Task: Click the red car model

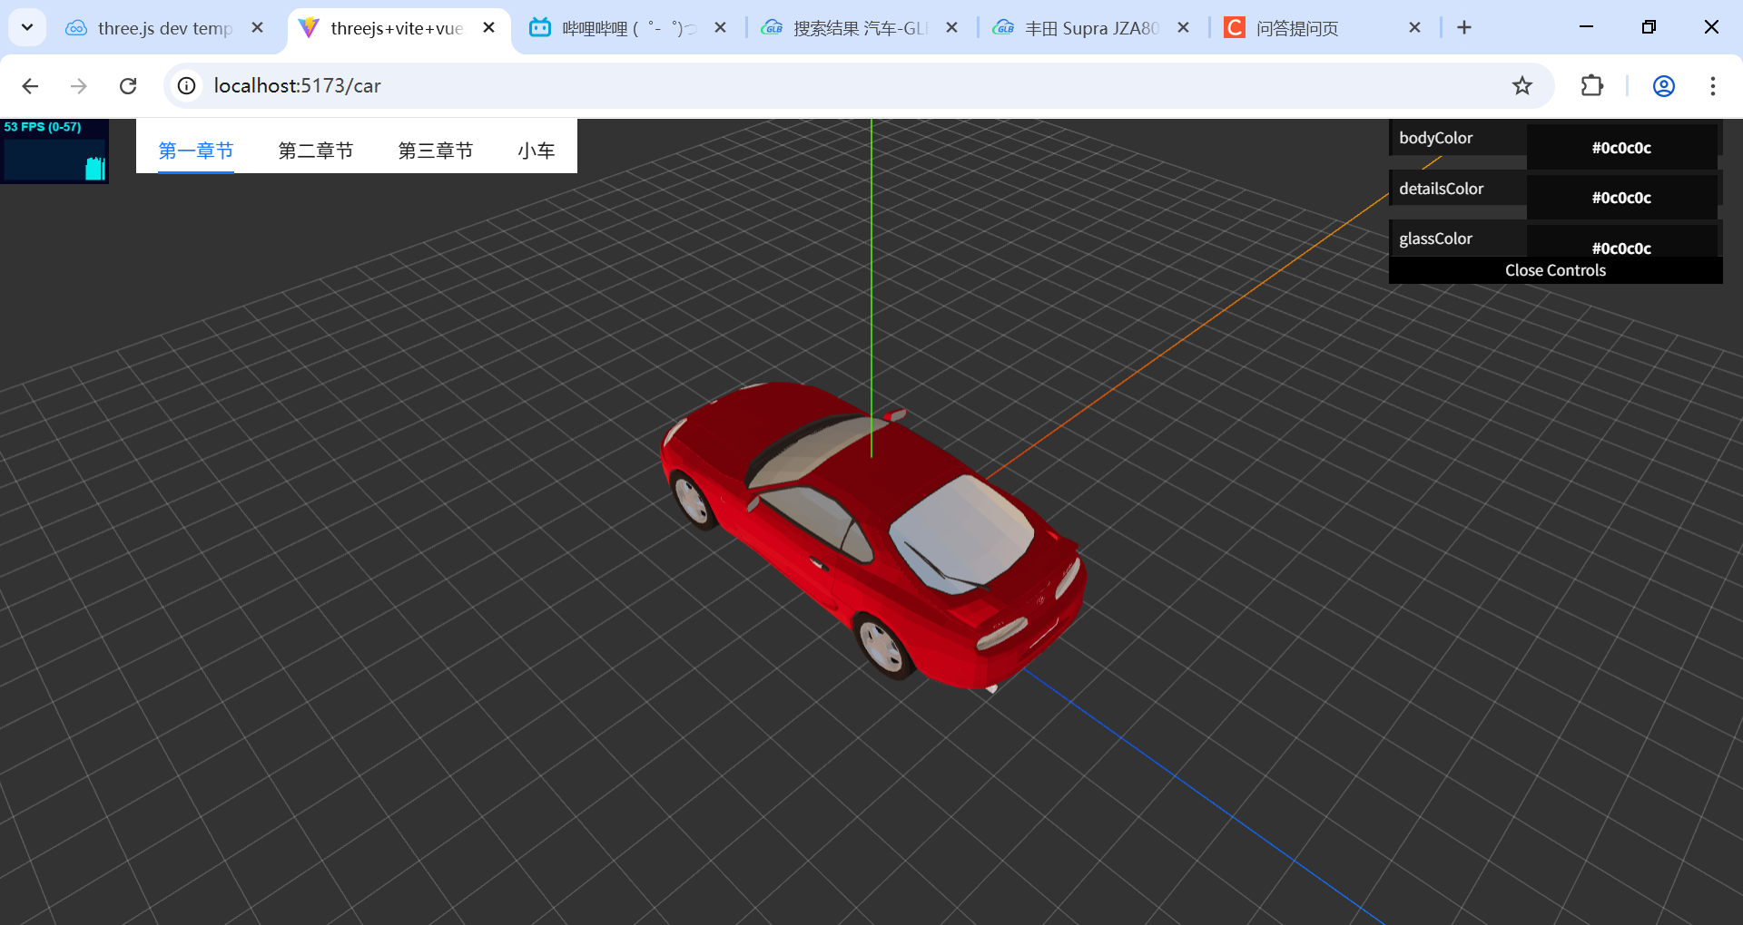Action: point(874,535)
